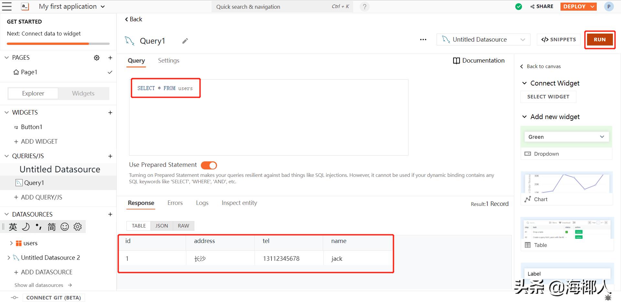The width and height of the screenshot is (621, 304).
Task: Click the PAGES settings gear
Action: (96, 57)
